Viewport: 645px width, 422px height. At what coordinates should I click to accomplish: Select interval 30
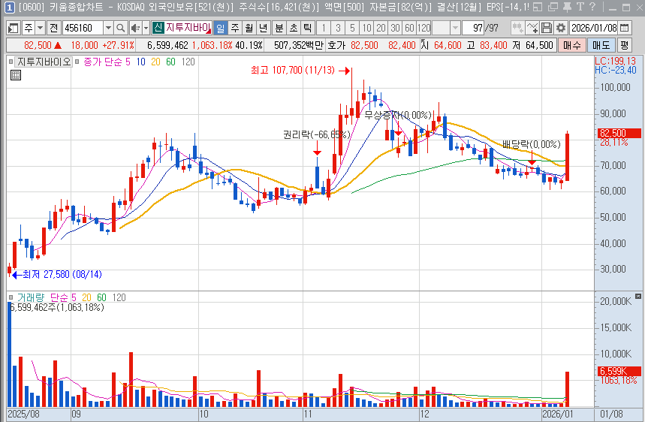pos(395,28)
